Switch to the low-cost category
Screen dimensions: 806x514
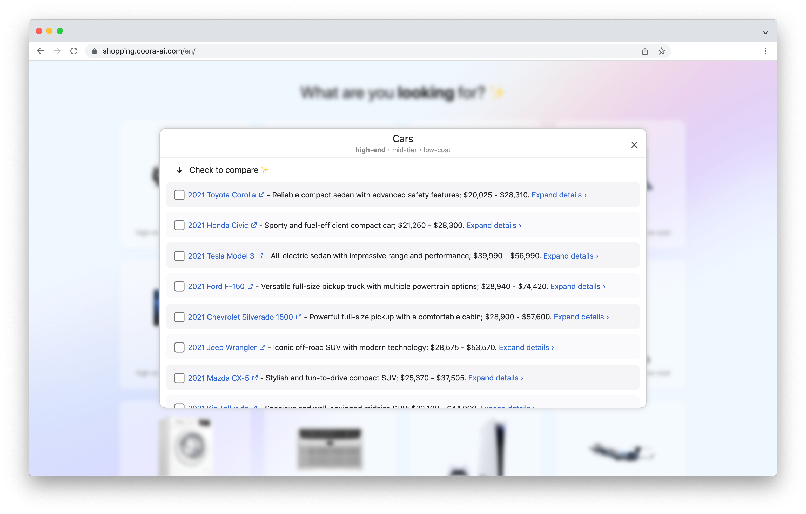click(x=437, y=150)
